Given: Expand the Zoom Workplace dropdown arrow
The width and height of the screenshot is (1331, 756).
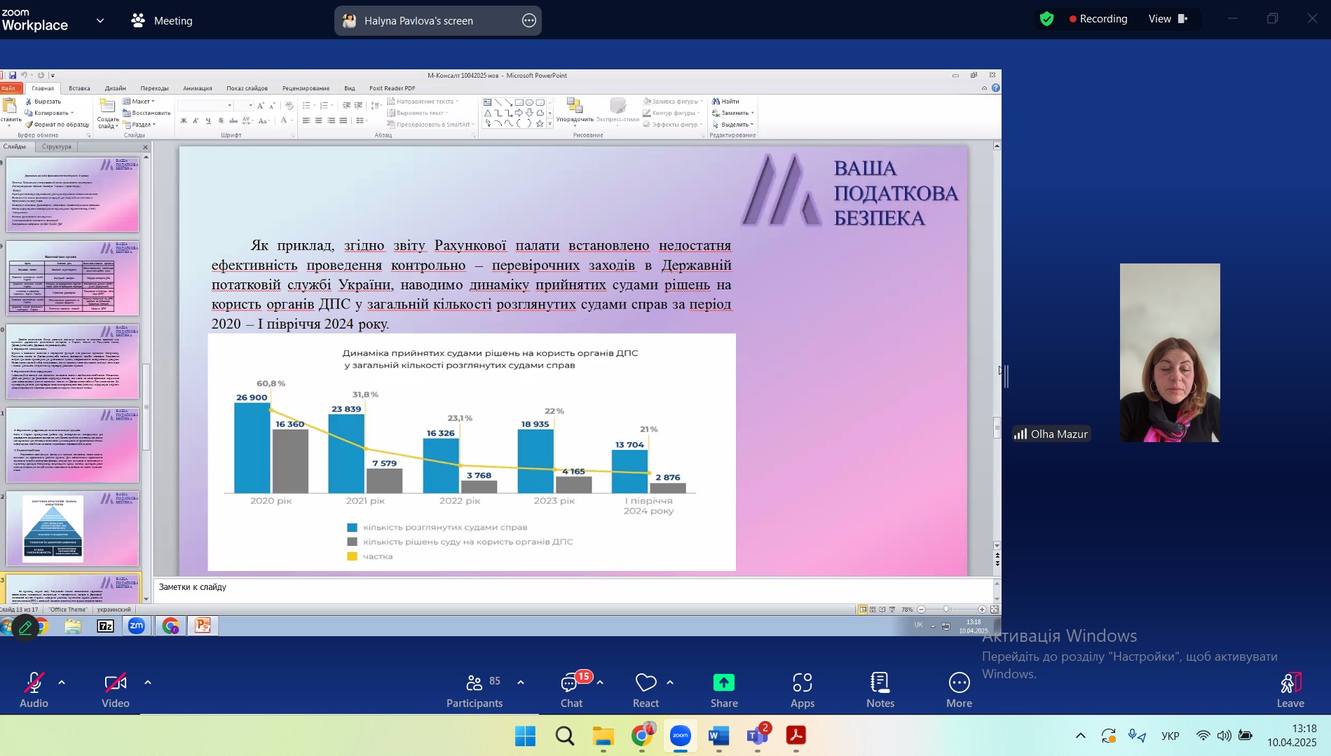Looking at the screenshot, I should pyautogui.click(x=100, y=20).
